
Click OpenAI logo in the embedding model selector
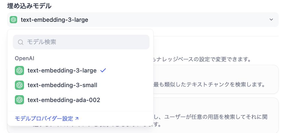(13, 19)
